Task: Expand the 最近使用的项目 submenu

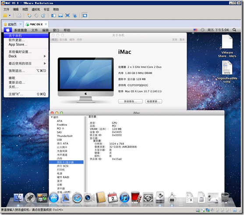Action: point(26,63)
